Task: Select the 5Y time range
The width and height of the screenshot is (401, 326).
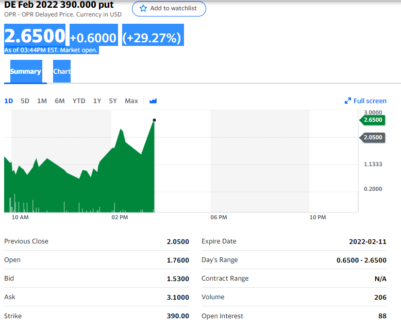Action: point(113,101)
